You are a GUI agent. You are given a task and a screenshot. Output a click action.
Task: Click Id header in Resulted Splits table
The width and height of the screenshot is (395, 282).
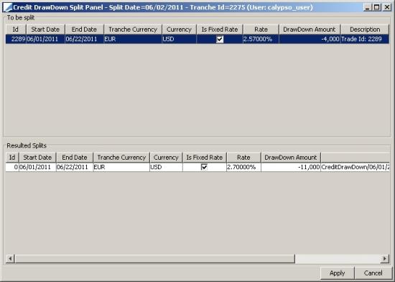pyautogui.click(x=12, y=158)
